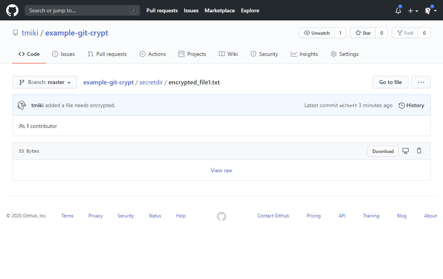
Task: Open the repository Security tab
Action: [x=264, y=54]
